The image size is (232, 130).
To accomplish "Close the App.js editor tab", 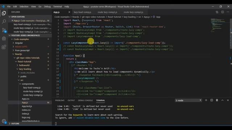I will 69,12.
